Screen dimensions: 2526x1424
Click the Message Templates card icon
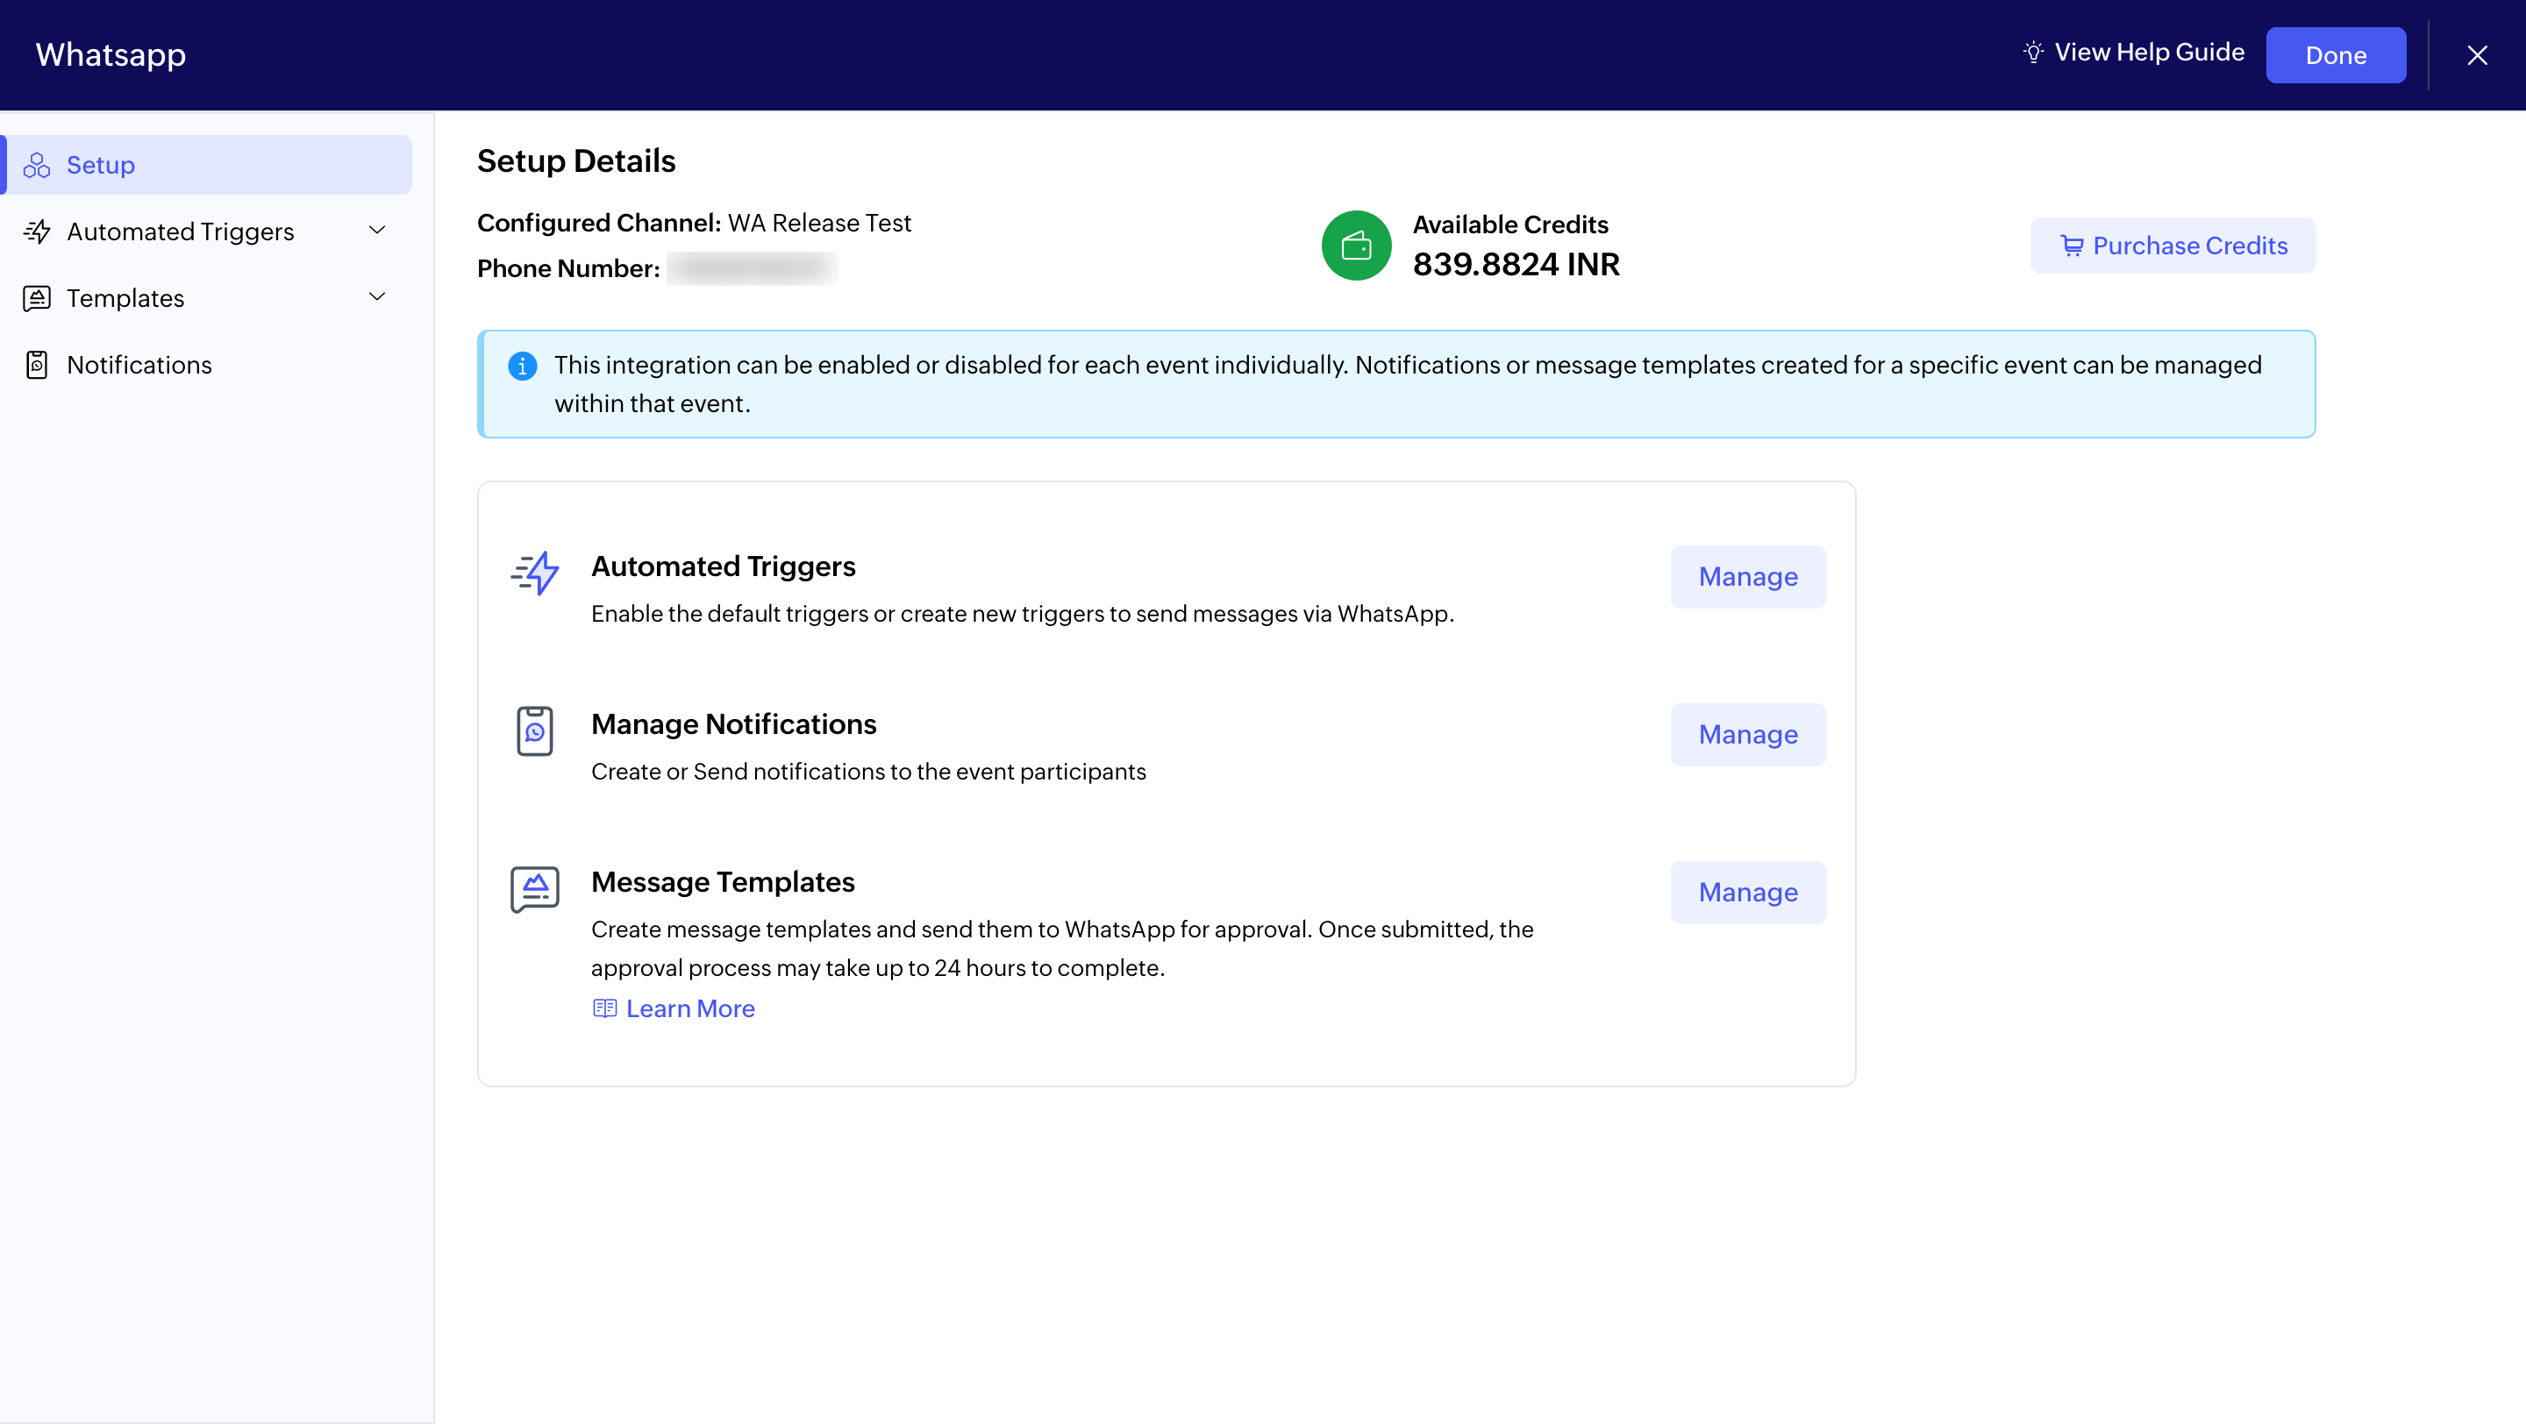pos(534,888)
